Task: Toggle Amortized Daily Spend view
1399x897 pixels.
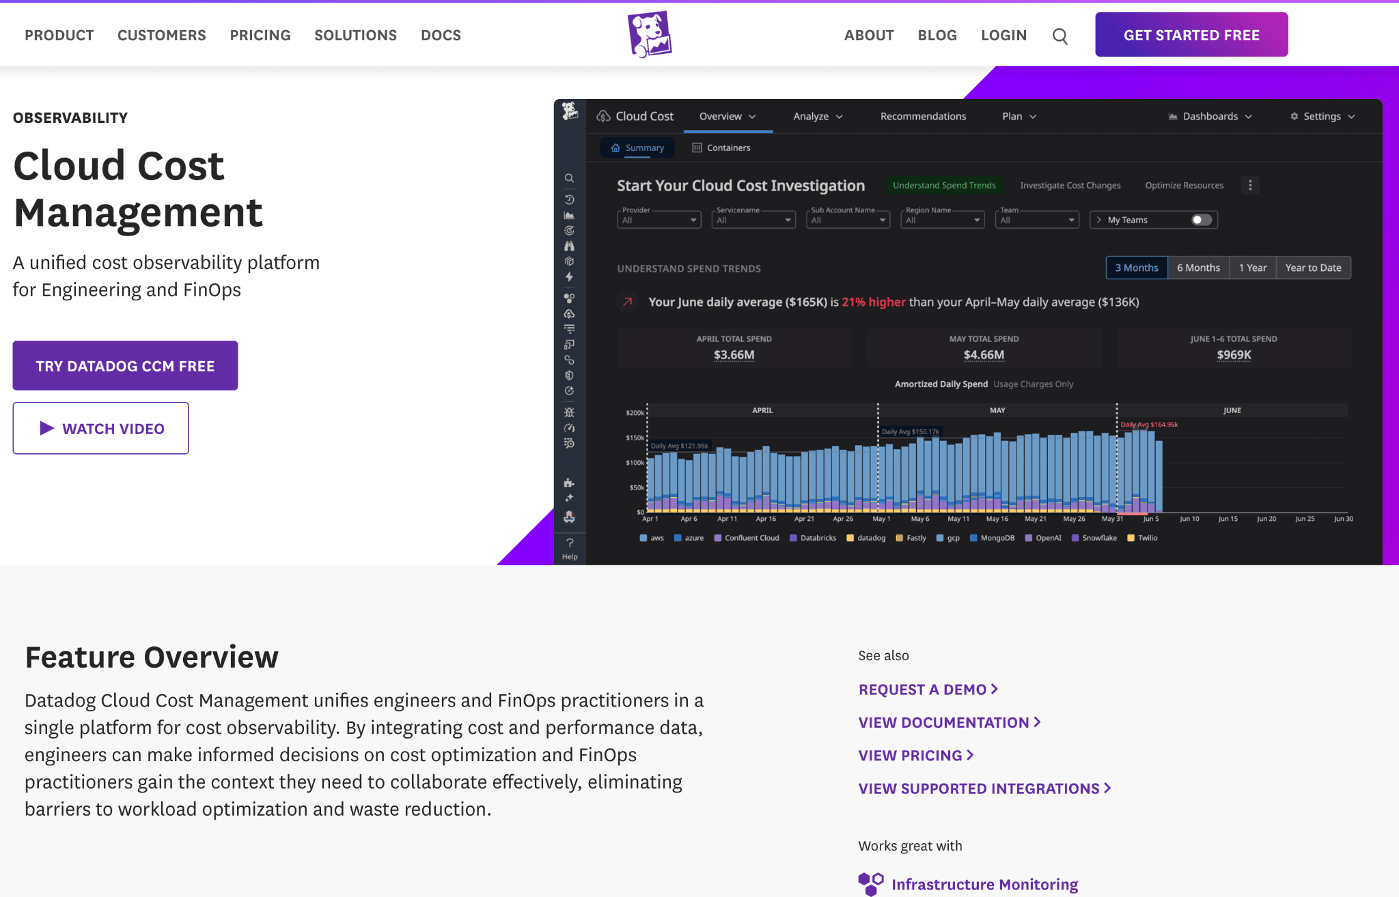Action: (x=941, y=384)
